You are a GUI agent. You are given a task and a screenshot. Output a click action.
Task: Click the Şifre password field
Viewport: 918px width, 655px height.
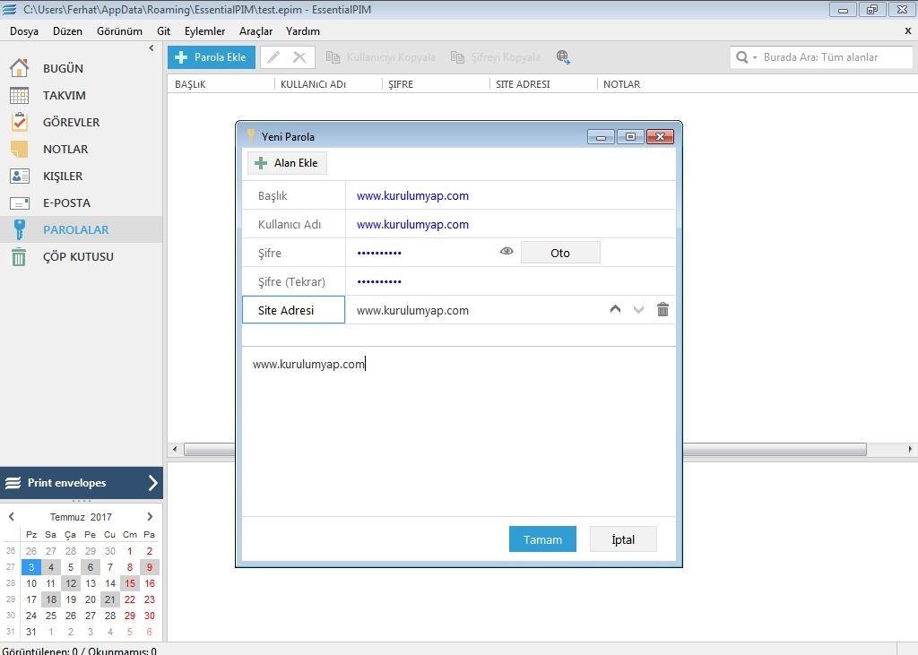421,253
